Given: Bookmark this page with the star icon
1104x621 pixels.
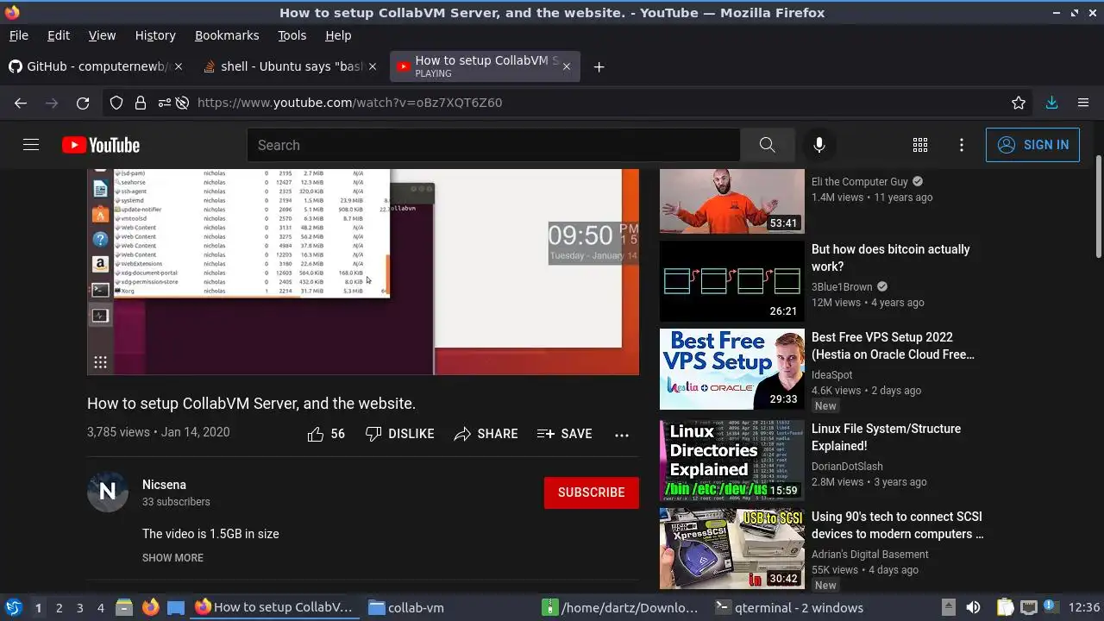Looking at the screenshot, I should point(1019,103).
